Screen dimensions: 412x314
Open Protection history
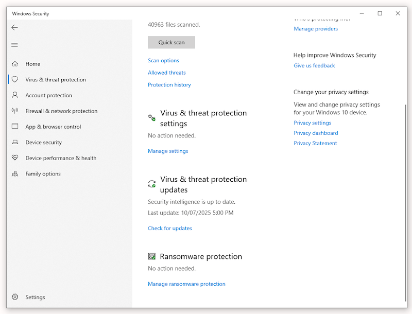[169, 85]
